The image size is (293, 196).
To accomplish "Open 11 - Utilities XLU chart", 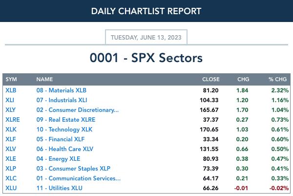I will click(x=60, y=188).
